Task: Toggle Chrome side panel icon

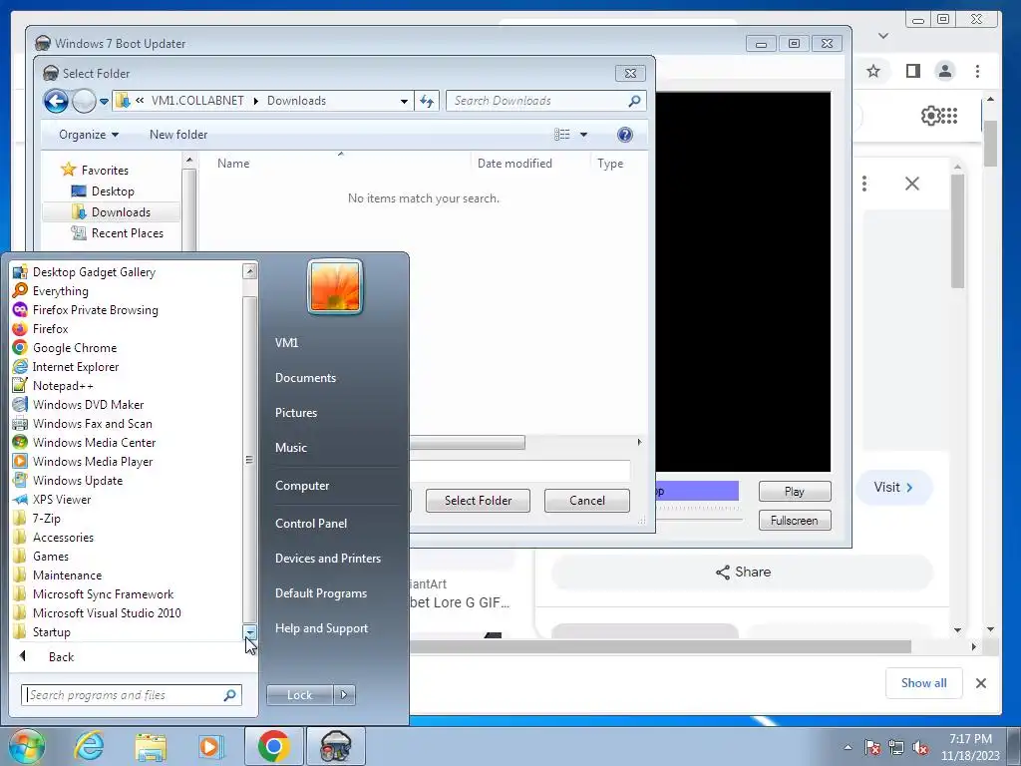Action: (x=913, y=71)
